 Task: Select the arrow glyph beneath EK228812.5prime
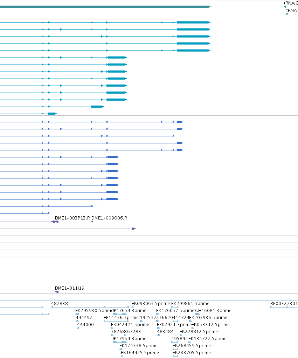click(x=181, y=335)
